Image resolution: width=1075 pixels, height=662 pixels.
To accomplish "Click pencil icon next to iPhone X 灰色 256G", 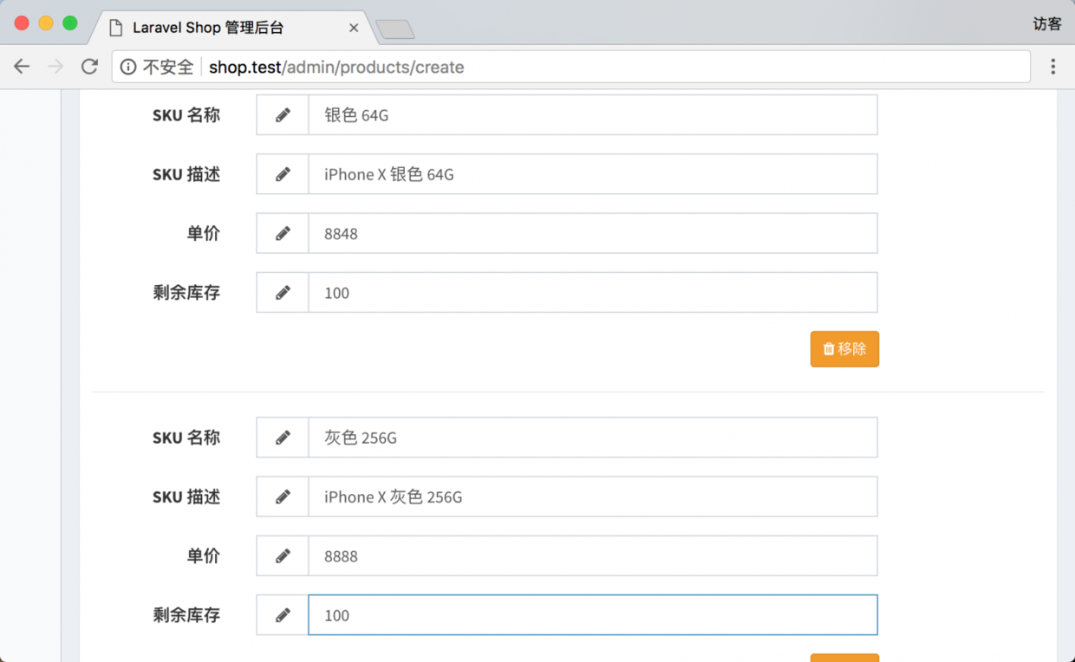I will coord(283,497).
